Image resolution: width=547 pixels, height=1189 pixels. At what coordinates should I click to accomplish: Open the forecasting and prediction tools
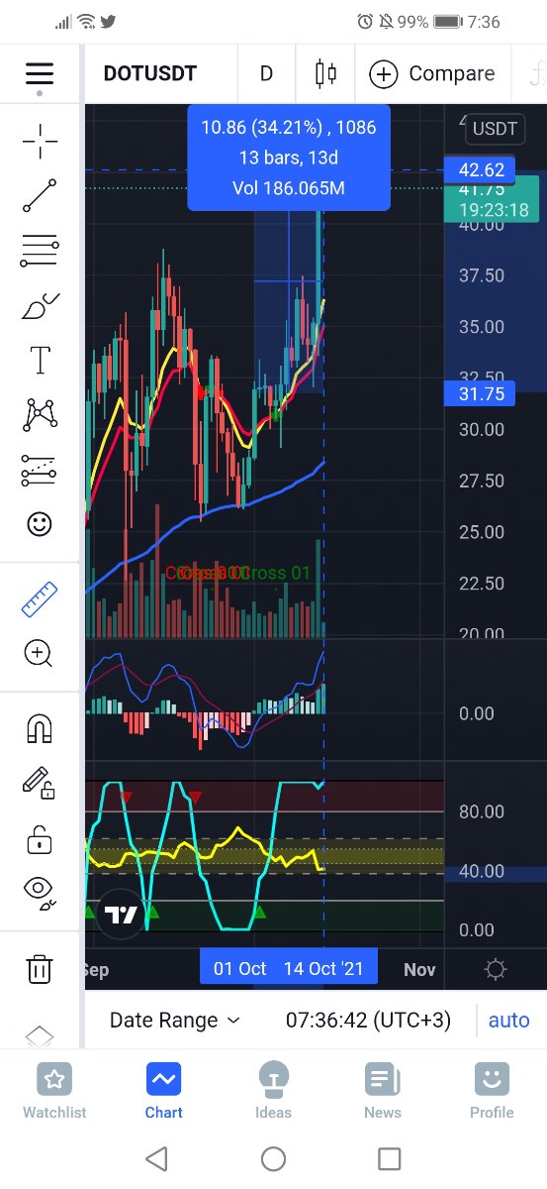pos(40,470)
